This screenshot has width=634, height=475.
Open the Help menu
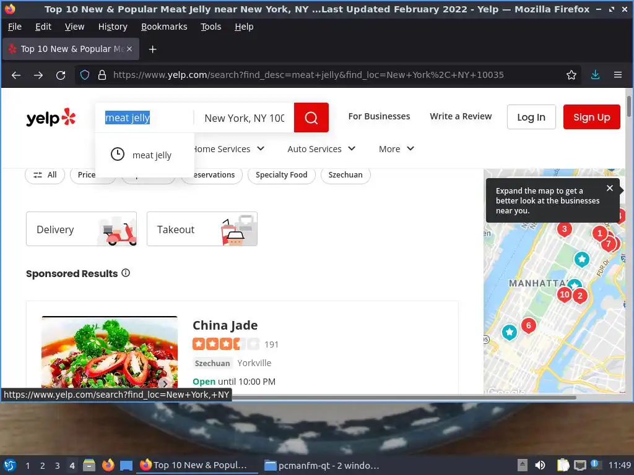click(x=244, y=27)
